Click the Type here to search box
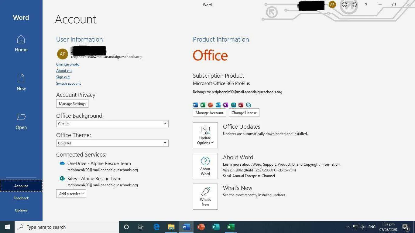This screenshot has width=415, height=233. (x=67, y=227)
